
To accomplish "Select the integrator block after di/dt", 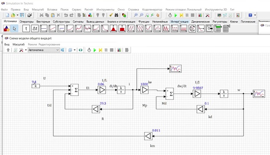I will point(121,90).
